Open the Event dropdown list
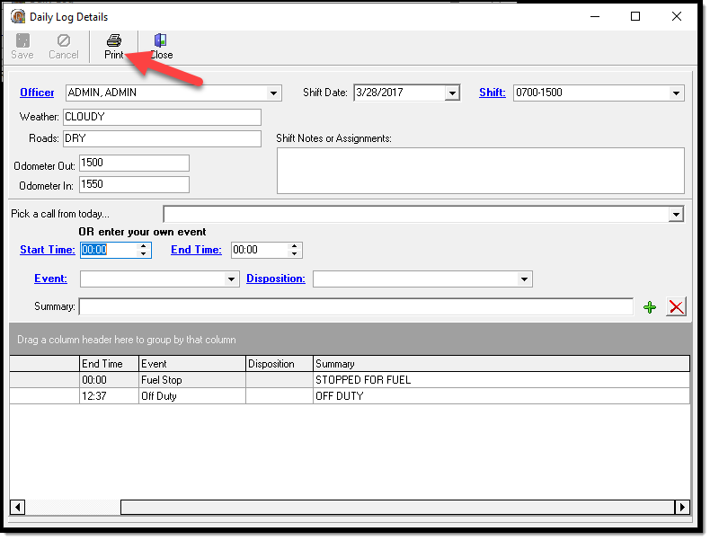 231,279
